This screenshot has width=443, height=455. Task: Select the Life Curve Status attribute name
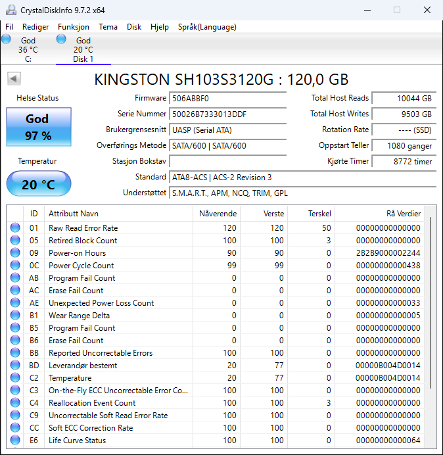coord(77,440)
